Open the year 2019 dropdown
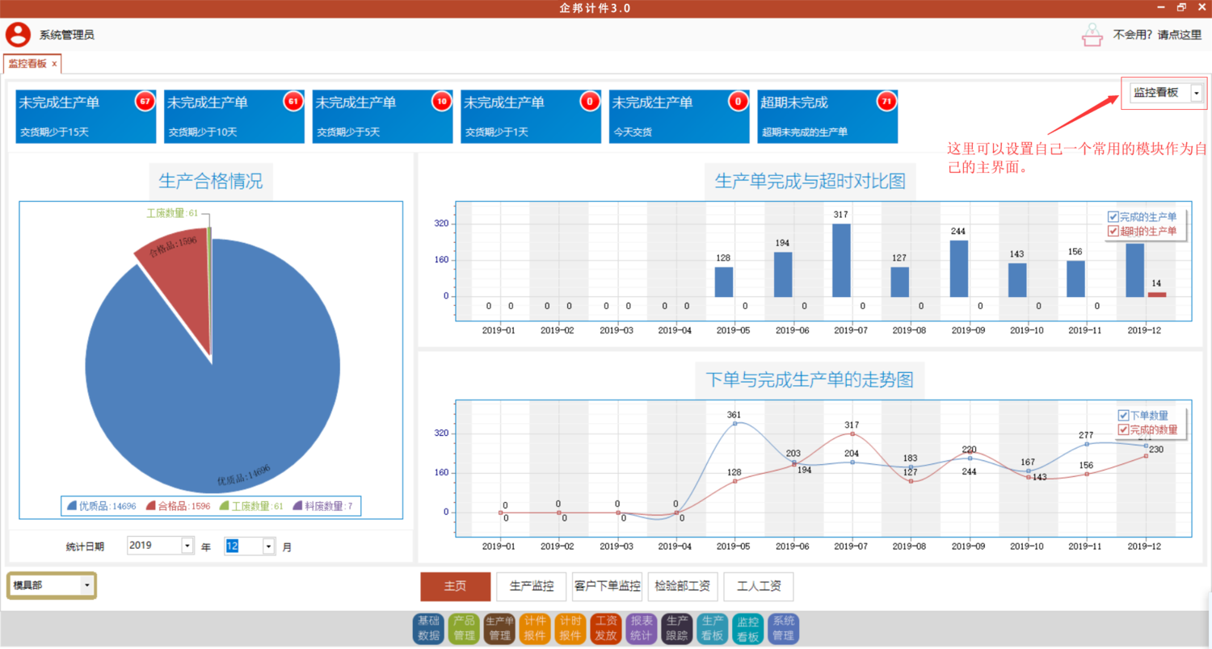 tap(187, 546)
